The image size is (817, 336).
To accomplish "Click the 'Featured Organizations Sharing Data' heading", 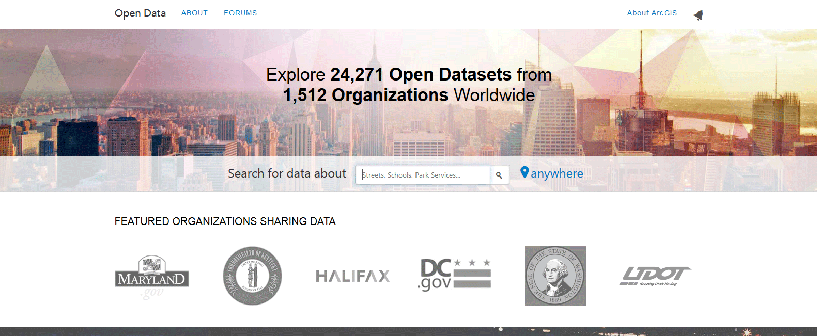I will coord(225,221).
